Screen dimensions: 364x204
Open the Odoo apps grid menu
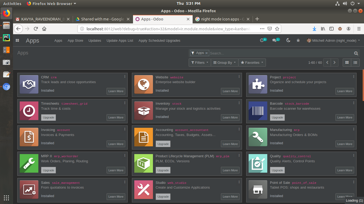click(17, 40)
